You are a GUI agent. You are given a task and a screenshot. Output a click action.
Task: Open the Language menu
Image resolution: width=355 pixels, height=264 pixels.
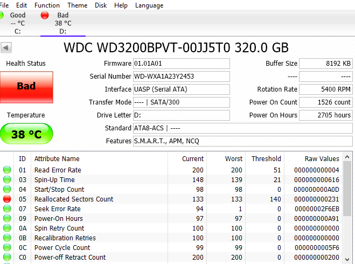[149, 5]
